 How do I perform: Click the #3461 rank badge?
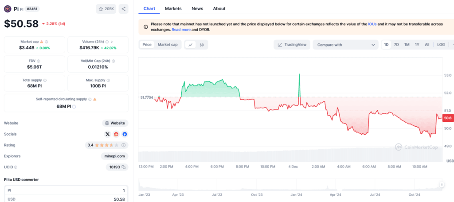tap(32, 9)
